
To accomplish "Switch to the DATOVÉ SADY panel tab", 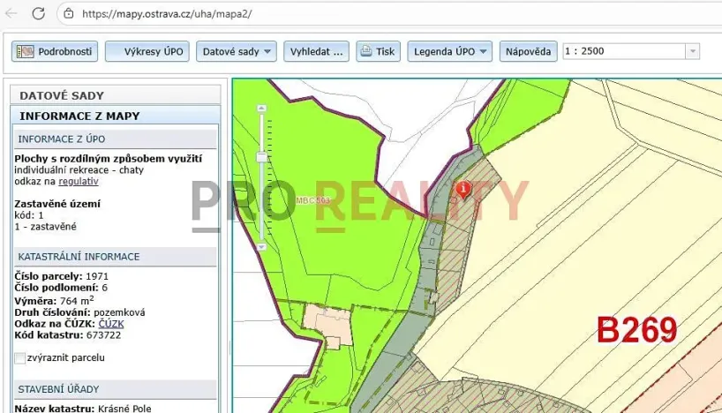I will point(62,95).
